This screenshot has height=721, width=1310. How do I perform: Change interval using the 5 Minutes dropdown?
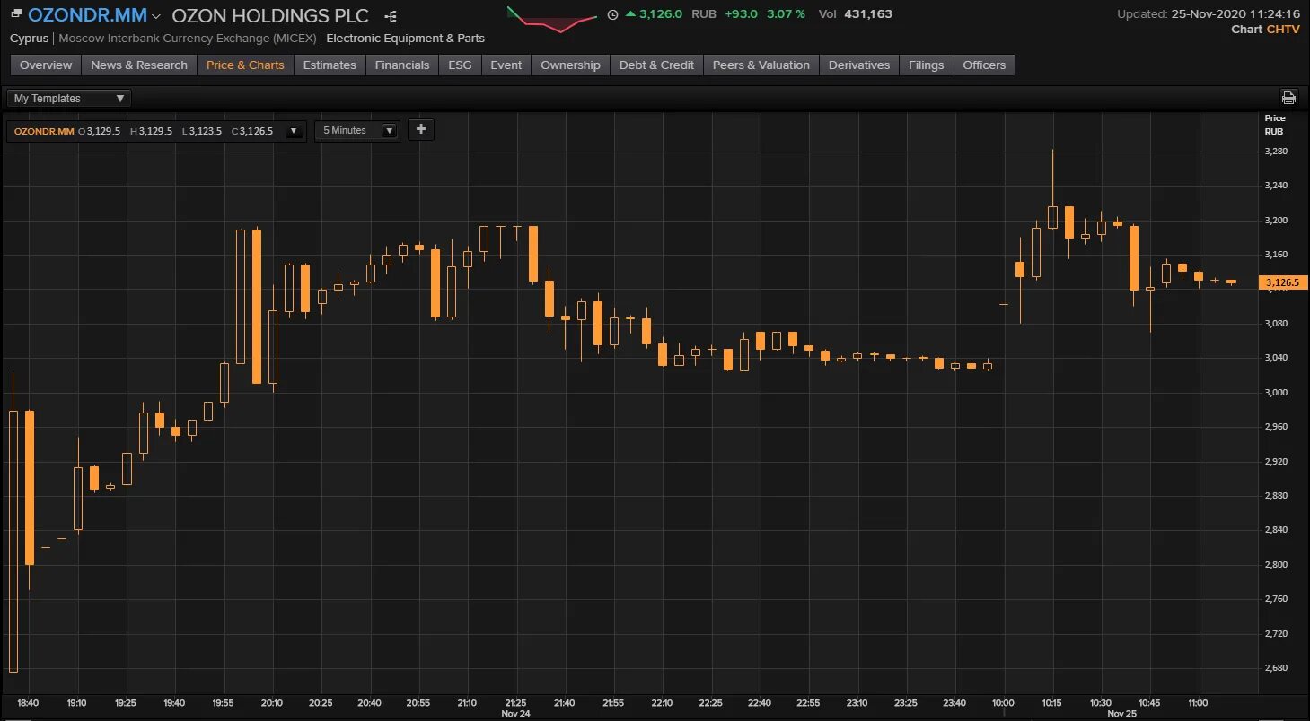point(357,130)
